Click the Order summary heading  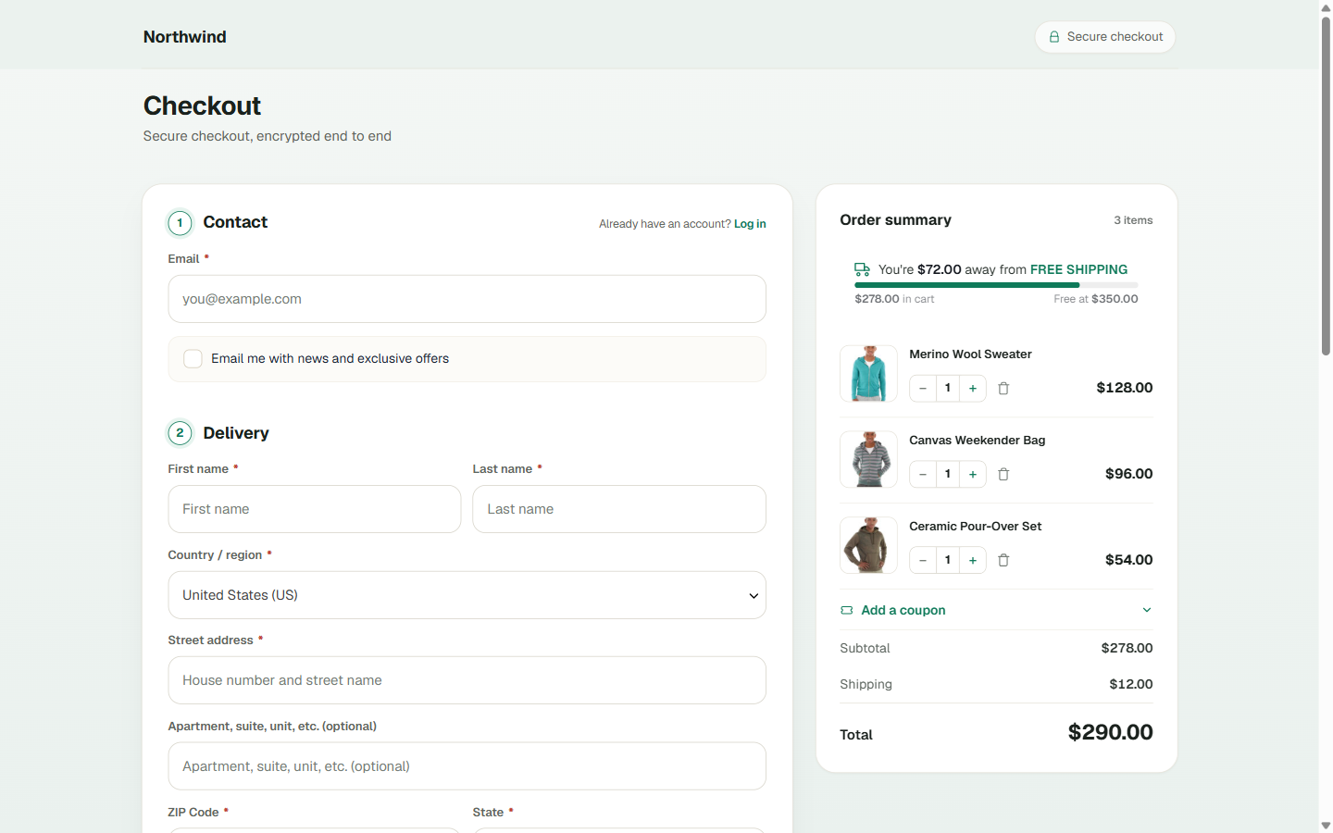(x=895, y=220)
